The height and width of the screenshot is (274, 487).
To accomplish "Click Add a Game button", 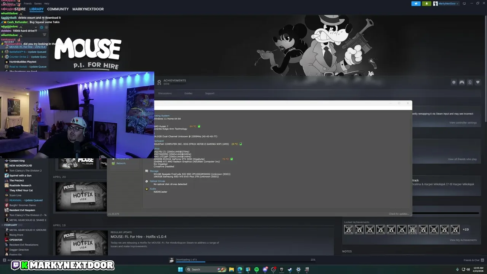I will pyautogui.click(x=11, y=260).
